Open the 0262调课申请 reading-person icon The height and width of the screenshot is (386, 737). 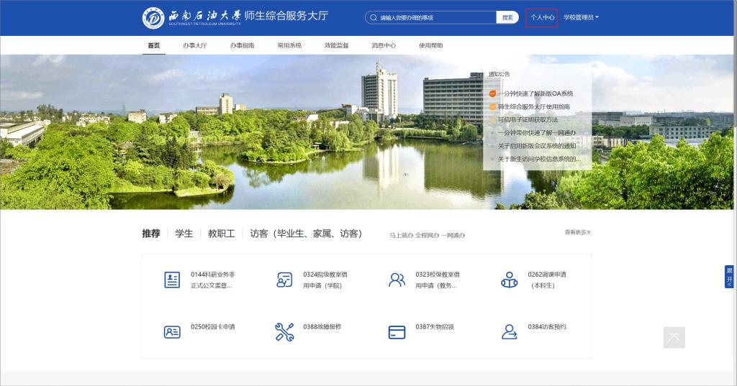[x=509, y=280]
